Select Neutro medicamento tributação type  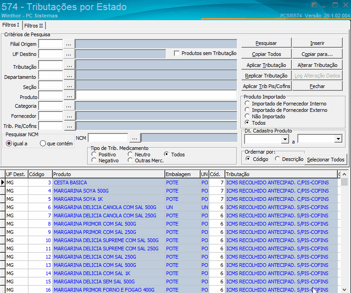(130, 155)
